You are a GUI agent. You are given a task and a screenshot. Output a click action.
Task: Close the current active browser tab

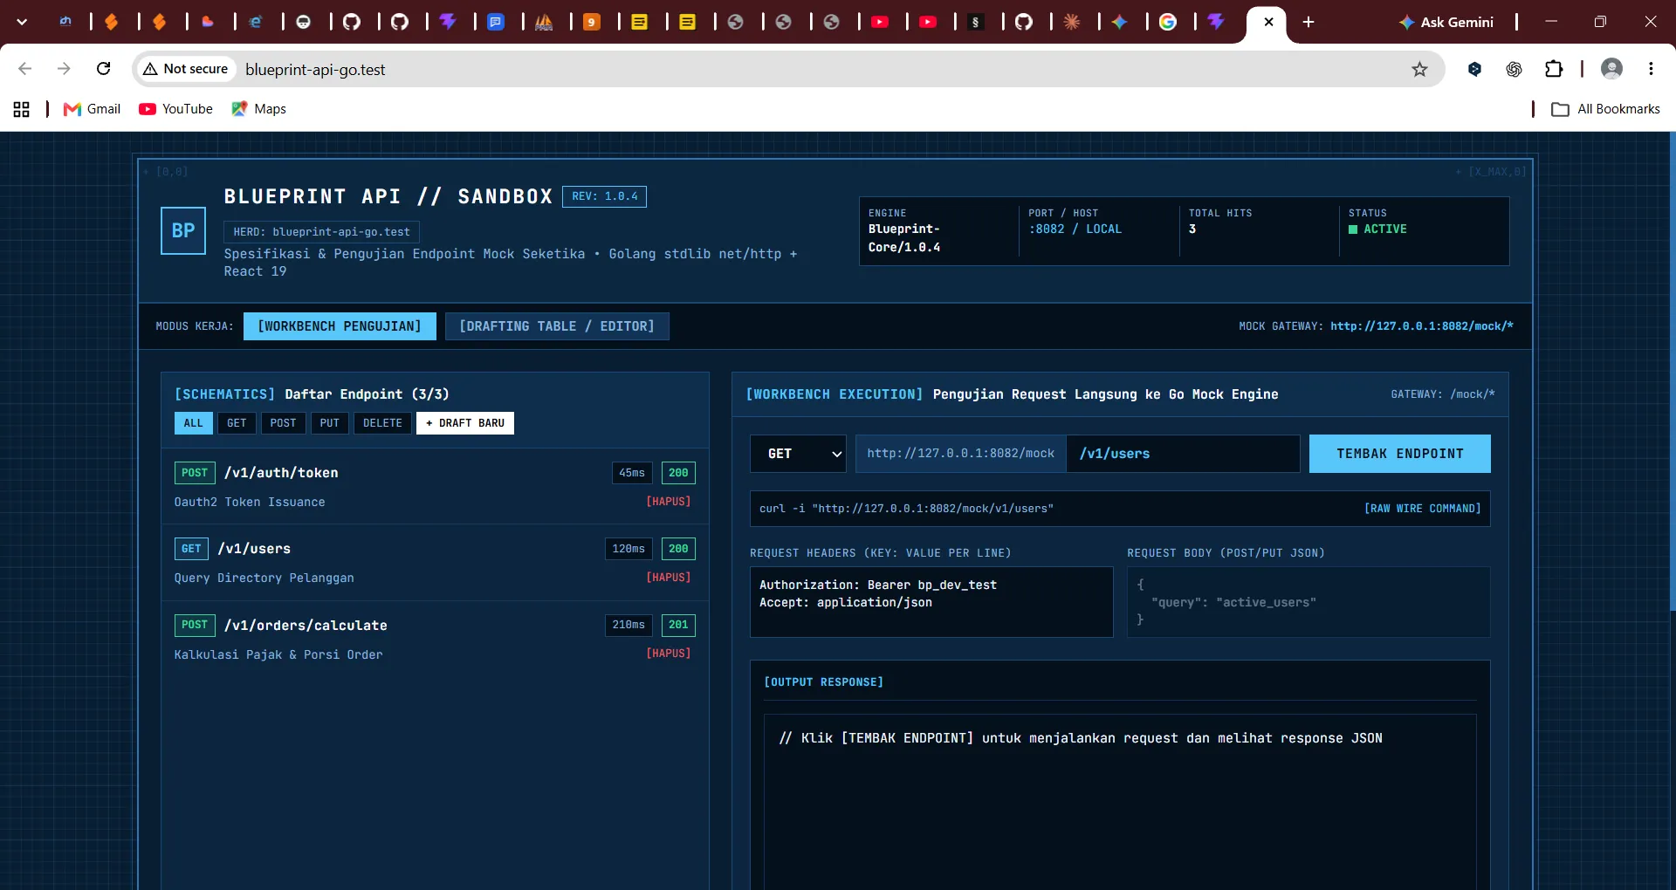coord(1268,22)
